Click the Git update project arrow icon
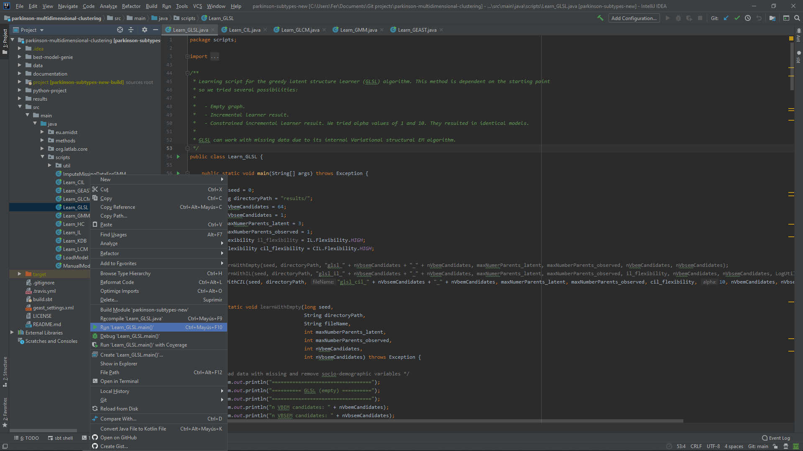803x451 pixels. click(726, 18)
